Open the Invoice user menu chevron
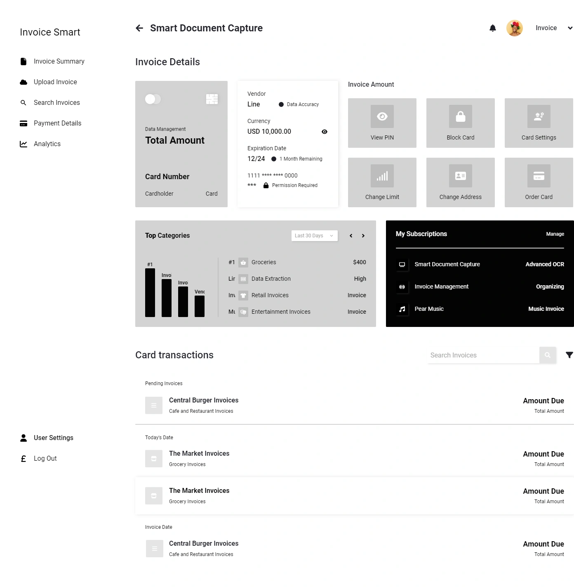574x587 pixels. point(570,28)
